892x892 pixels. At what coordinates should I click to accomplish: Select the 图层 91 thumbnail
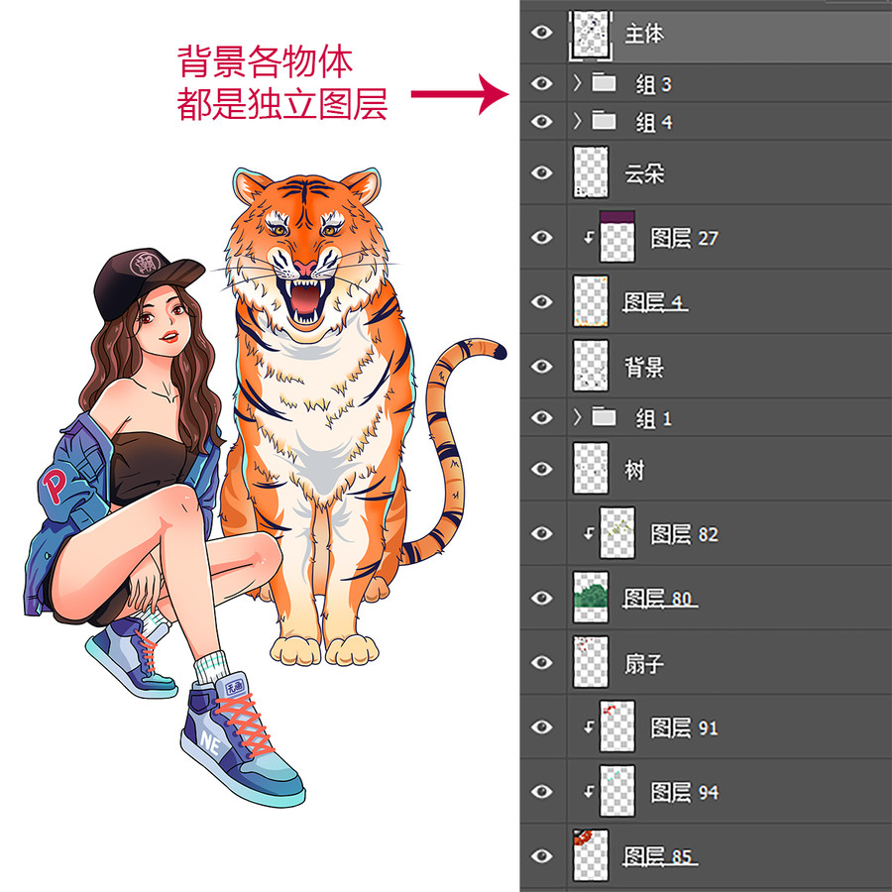click(617, 727)
